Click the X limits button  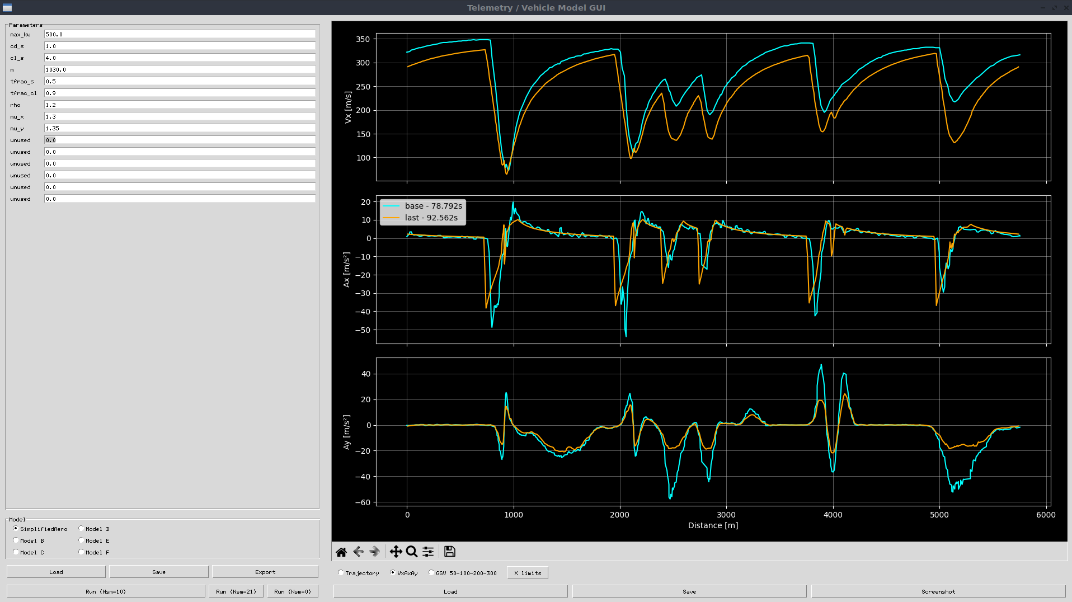(528, 573)
